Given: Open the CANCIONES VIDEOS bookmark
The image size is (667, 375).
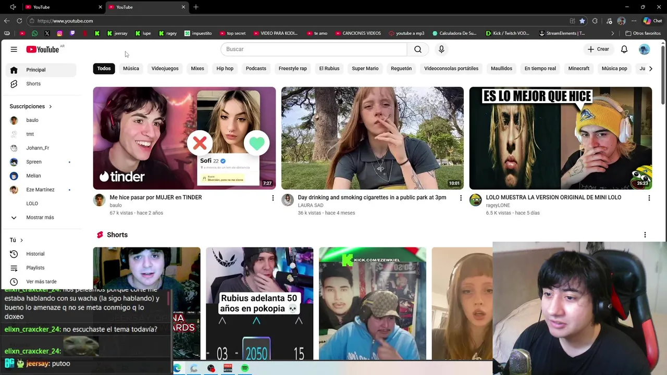Looking at the screenshot, I should (358, 33).
